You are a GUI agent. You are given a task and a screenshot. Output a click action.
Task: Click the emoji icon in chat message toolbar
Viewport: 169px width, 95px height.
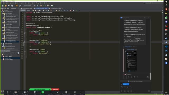[125, 91]
